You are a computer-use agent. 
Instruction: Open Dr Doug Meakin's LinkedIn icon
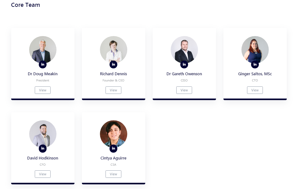[x=43, y=64]
